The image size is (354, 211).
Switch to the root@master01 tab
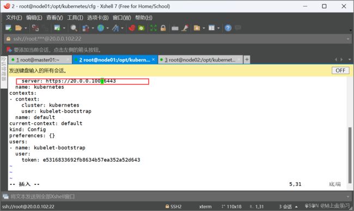click(x=40, y=60)
